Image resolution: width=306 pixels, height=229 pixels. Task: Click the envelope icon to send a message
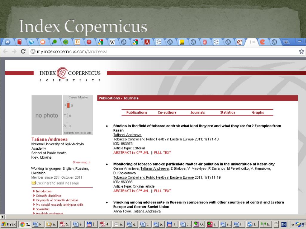(33, 183)
